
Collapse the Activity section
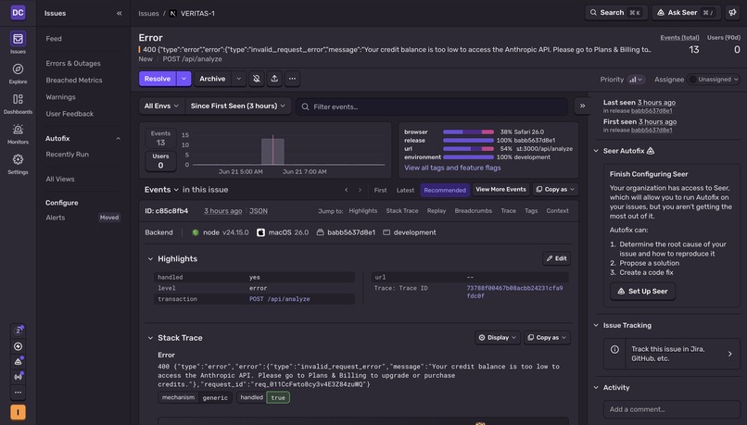pyautogui.click(x=596, y=388)
